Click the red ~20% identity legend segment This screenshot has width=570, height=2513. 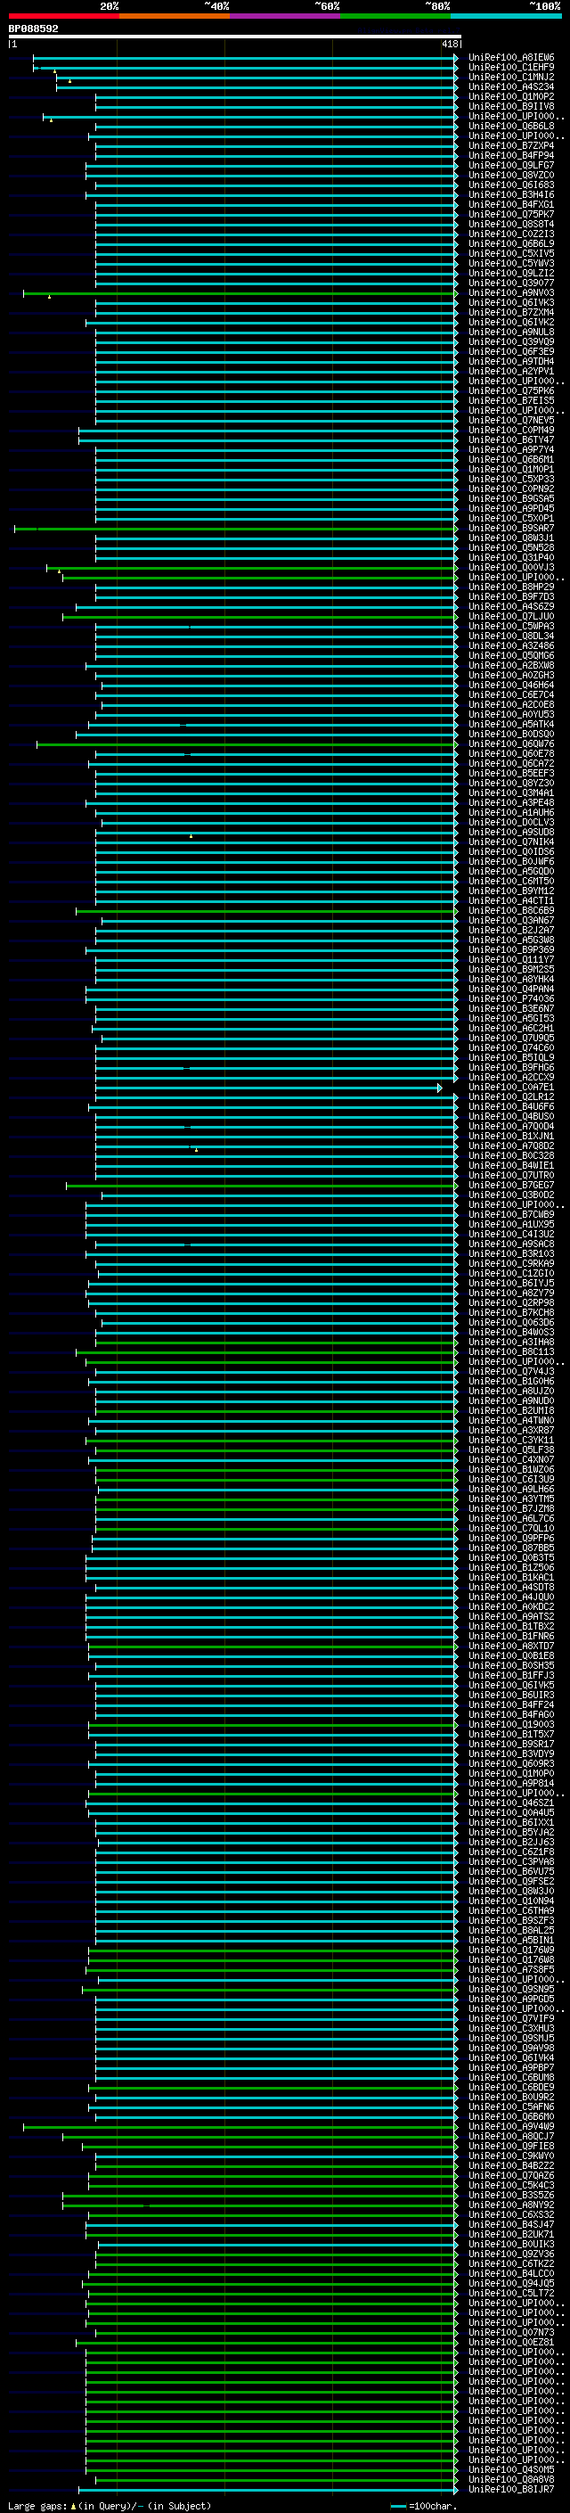coord(63,16)
